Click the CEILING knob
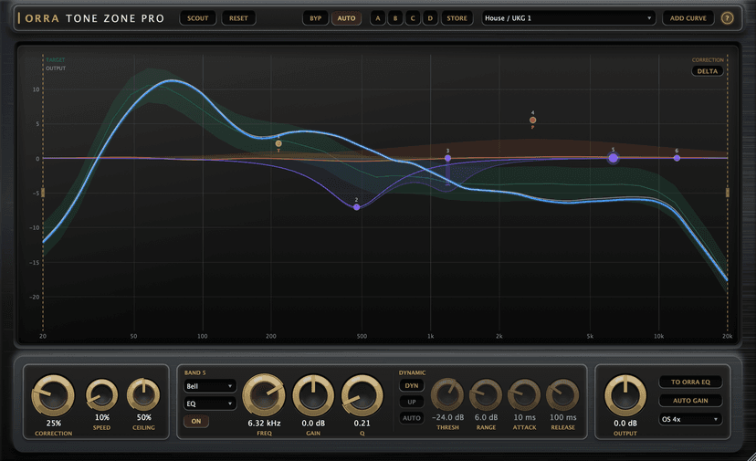 [x=143, y=395]
